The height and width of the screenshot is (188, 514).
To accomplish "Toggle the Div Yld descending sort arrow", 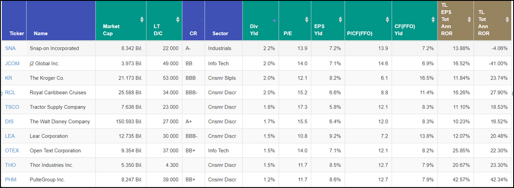I will point(274,21).
